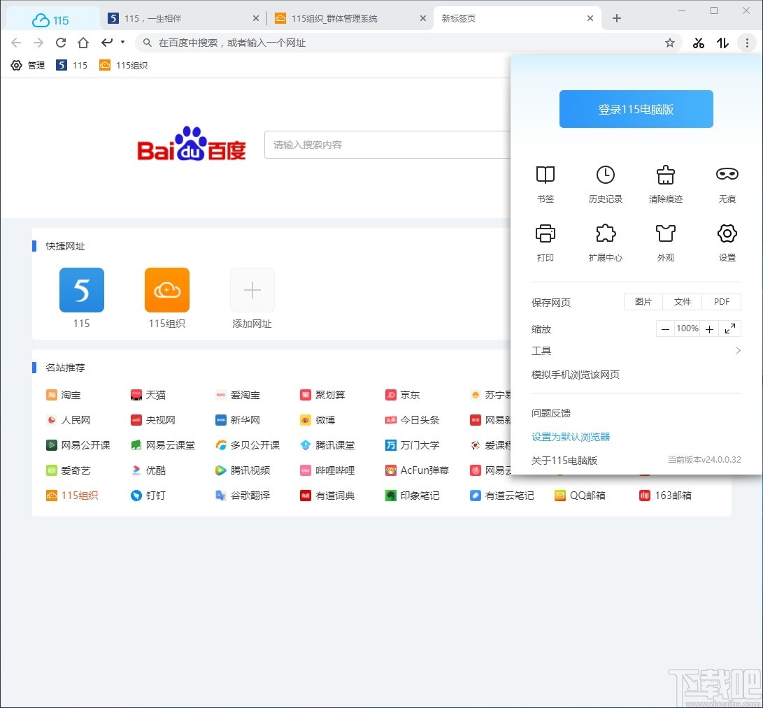Open History (历史记录) clock icon
763x708 pixels.
point(606,175)
